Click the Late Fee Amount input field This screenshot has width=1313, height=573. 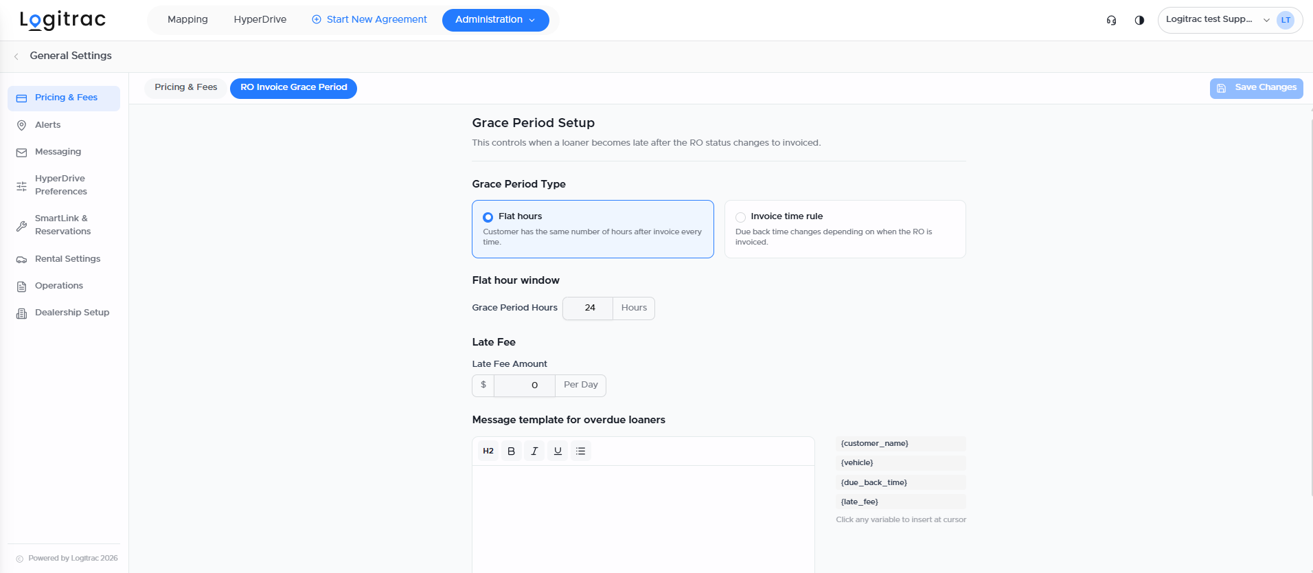[525, 385]
